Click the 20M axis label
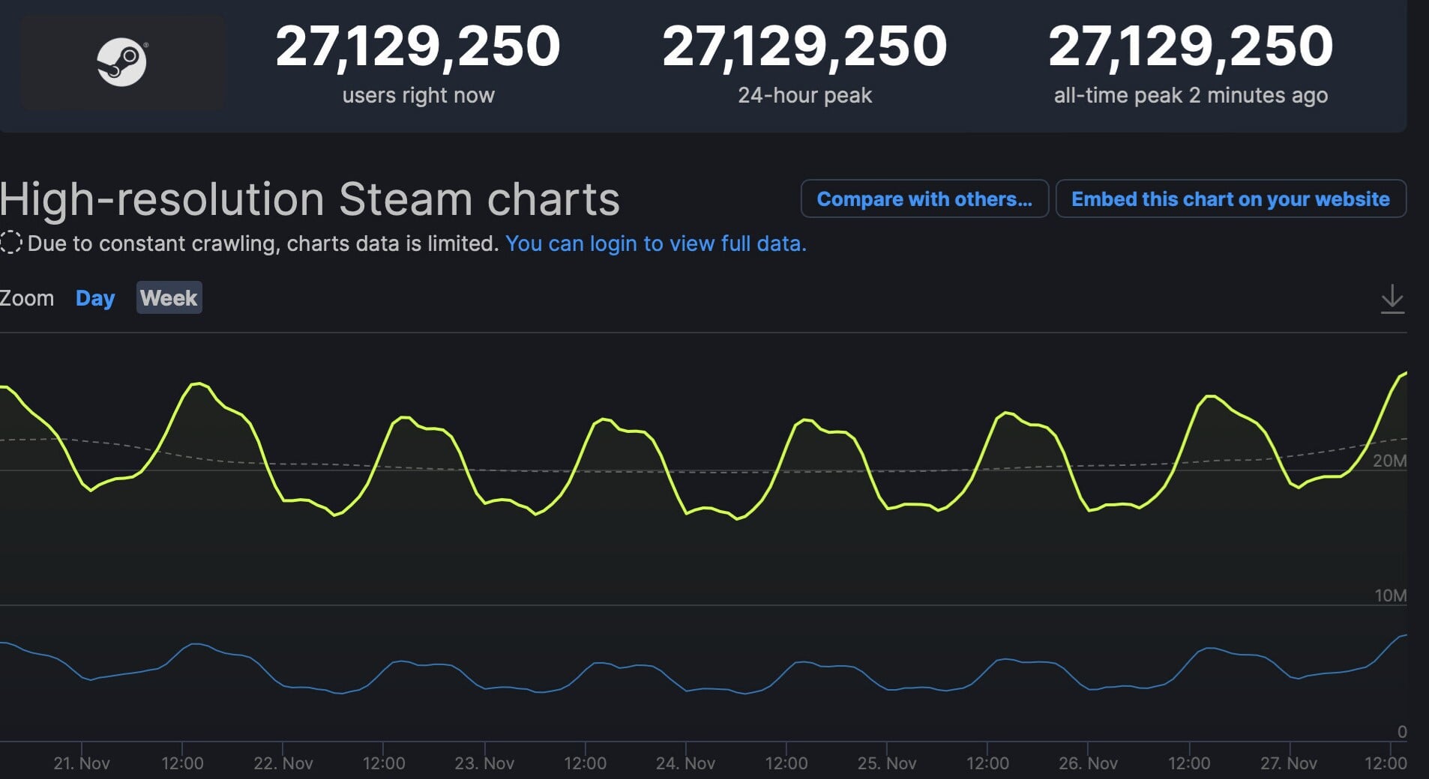 (x=1389, y=461)
